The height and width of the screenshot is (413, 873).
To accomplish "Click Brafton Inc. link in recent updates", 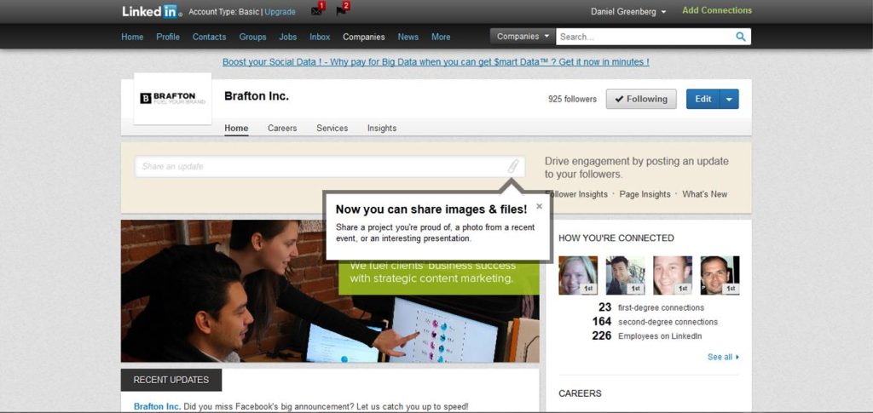I will coord(157,406).
